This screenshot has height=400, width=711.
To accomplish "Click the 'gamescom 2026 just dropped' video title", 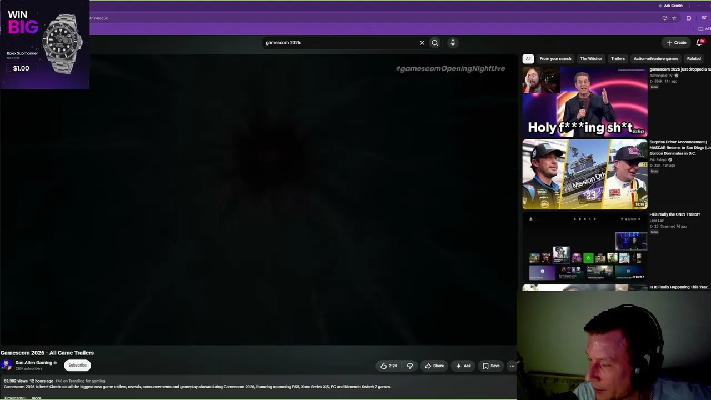I will tap(680, 69).
